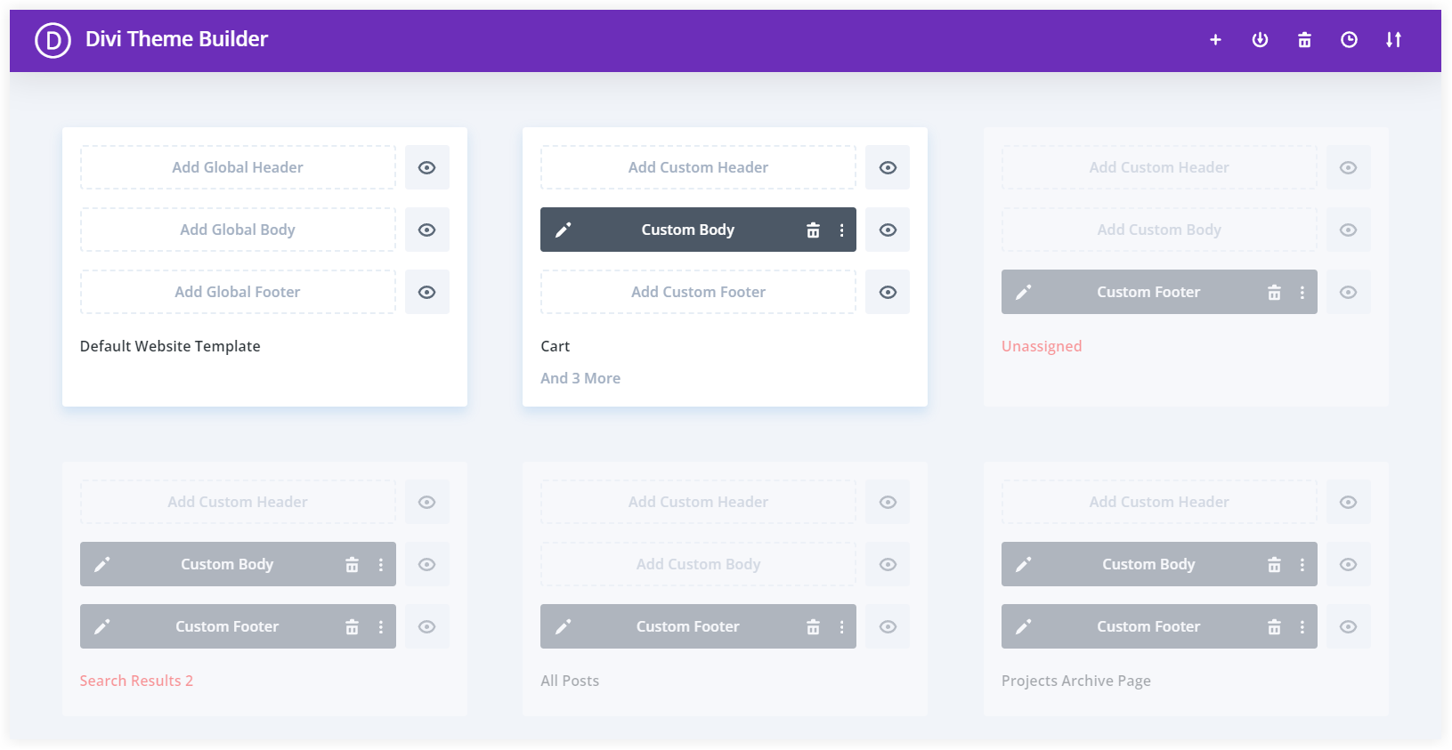1452x750 pixels.
Task: Trash All Posts Custom Footer
Action: 813,627
